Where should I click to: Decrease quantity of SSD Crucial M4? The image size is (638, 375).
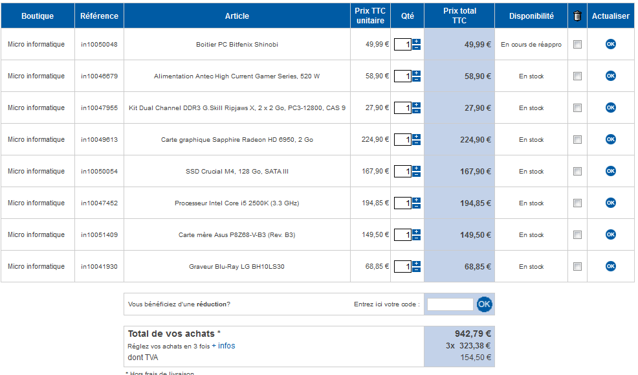tap(416, 175)
